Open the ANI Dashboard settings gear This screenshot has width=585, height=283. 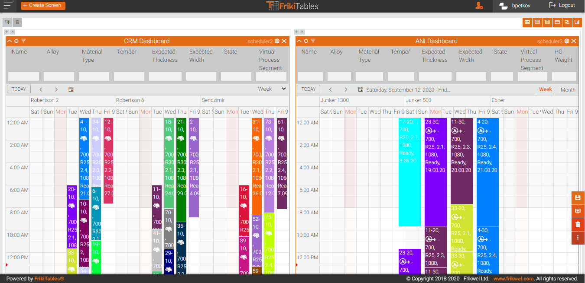tap(567, 41)
